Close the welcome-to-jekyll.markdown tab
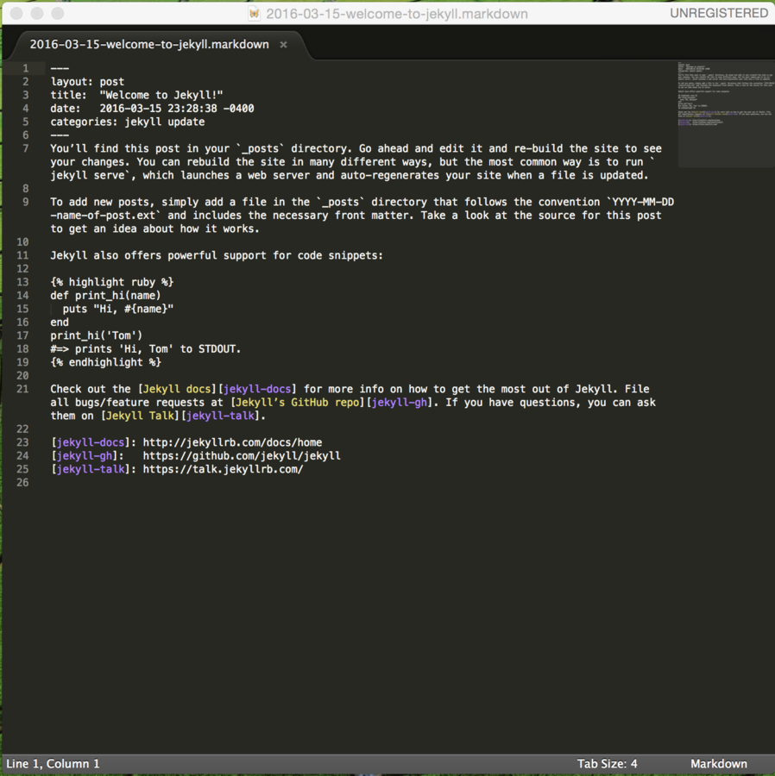Screen dimensions: 775x776 (x=283, y=45)
